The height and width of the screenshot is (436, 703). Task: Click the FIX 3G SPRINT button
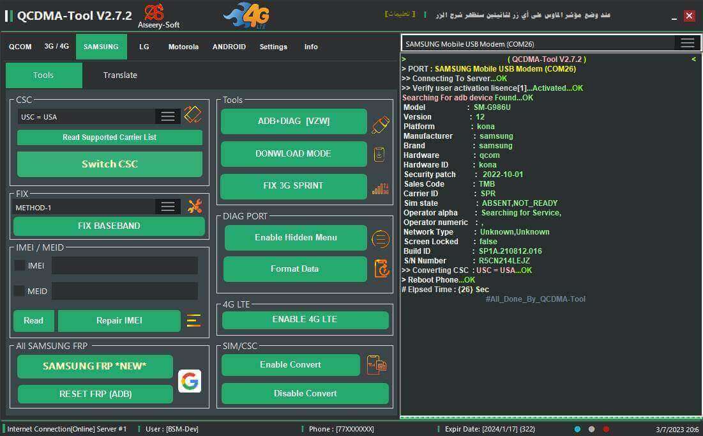click(x=294, y=186)
